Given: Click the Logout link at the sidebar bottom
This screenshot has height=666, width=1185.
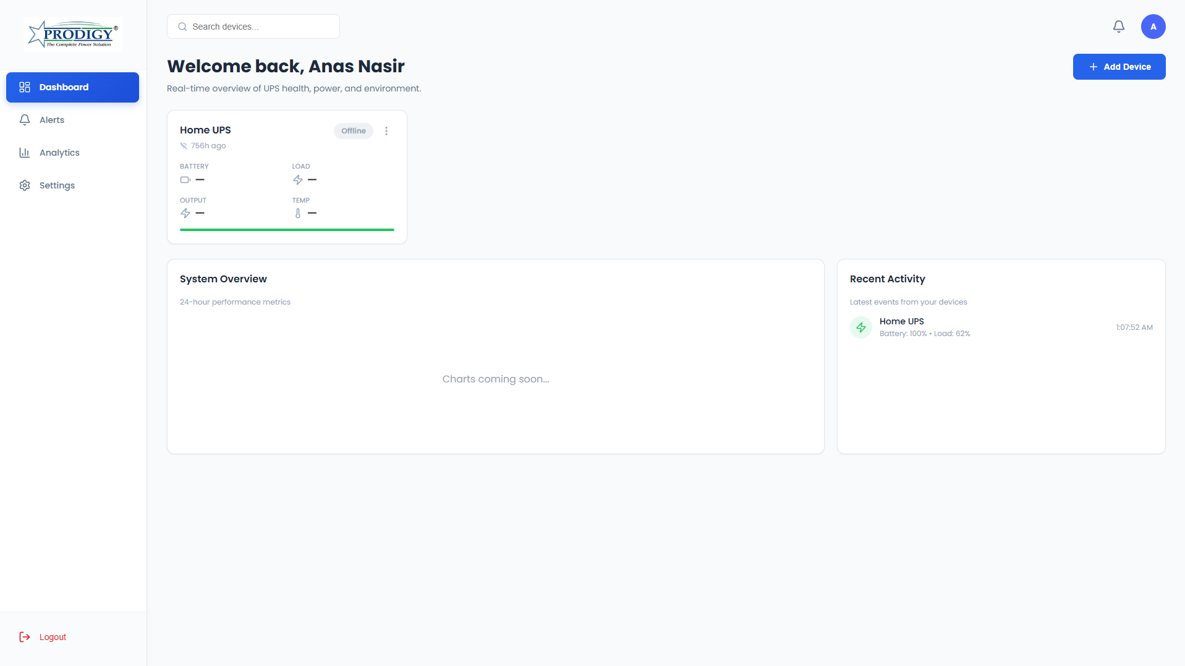Looking at the screenshot, I should coord(52,636).
